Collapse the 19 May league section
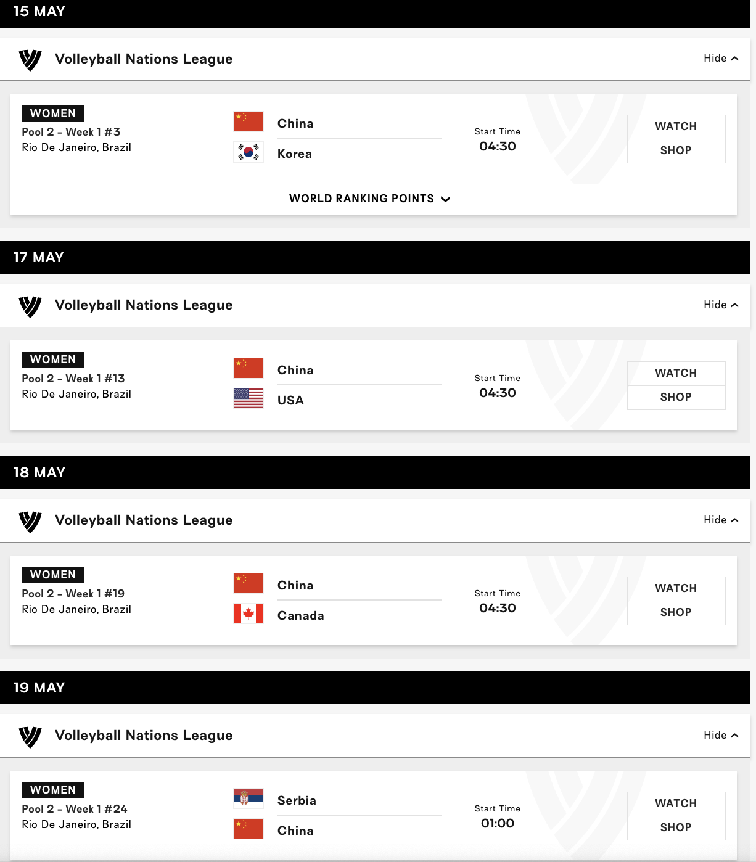 720,736
